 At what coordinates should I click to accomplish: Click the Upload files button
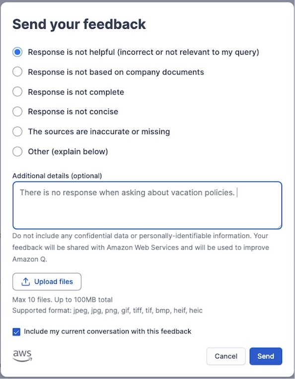47,282
